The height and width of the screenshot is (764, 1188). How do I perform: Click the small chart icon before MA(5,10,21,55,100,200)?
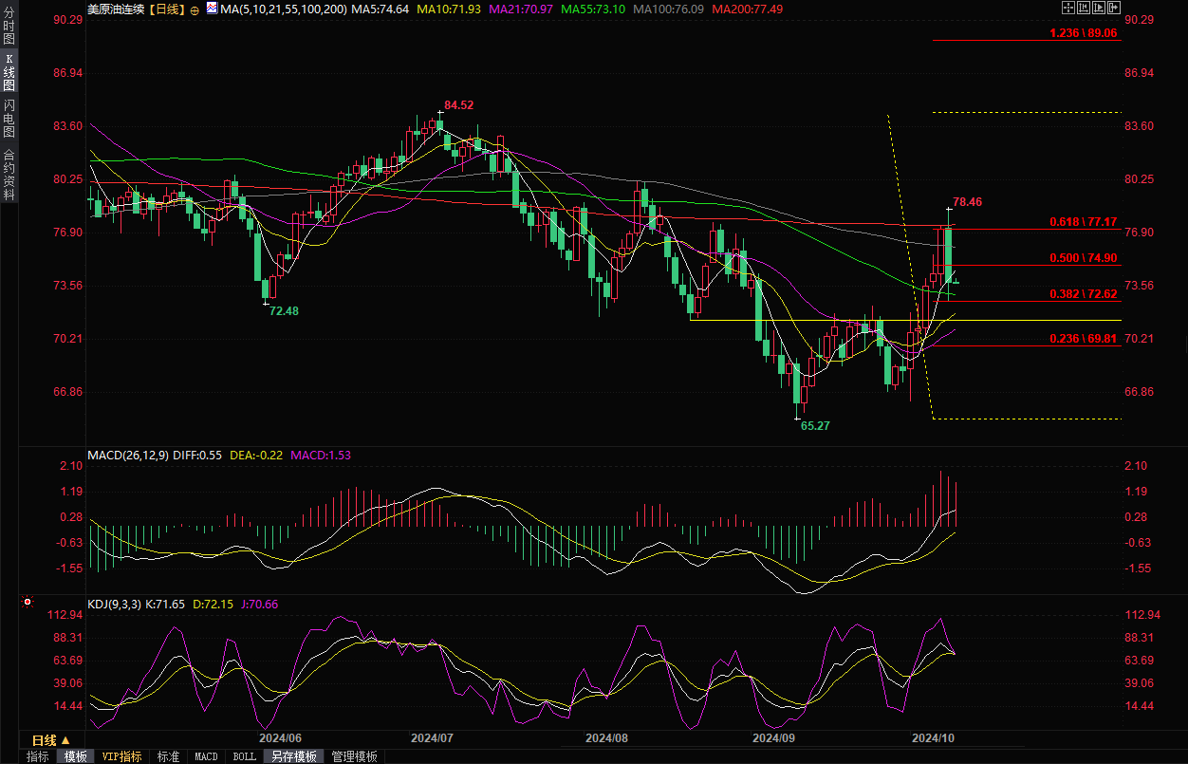tap(211, 9)
